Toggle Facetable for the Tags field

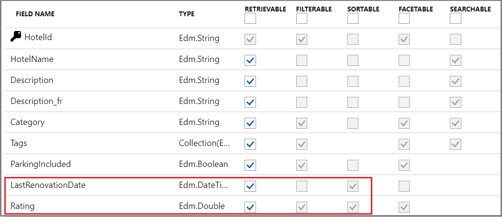coord(404,144)
